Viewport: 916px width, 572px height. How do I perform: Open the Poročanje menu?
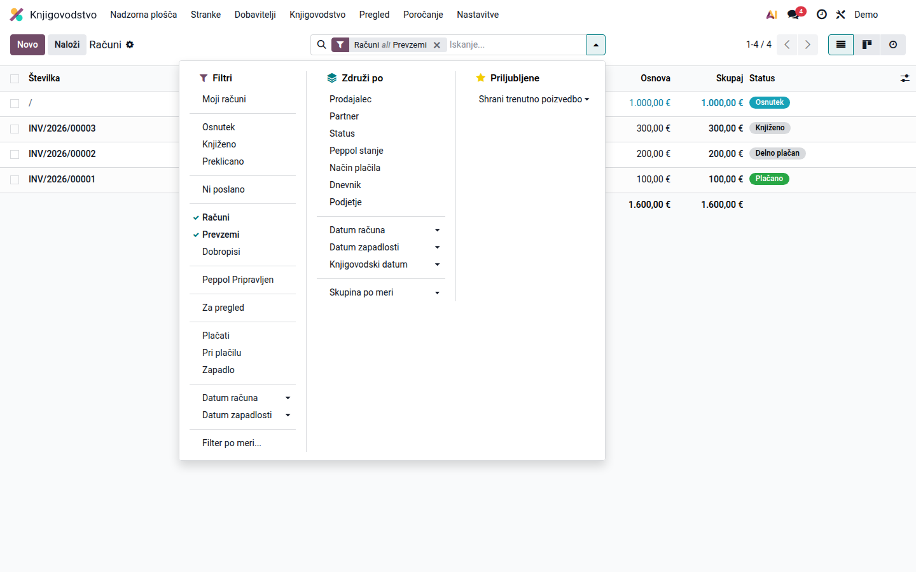(423, 15)
